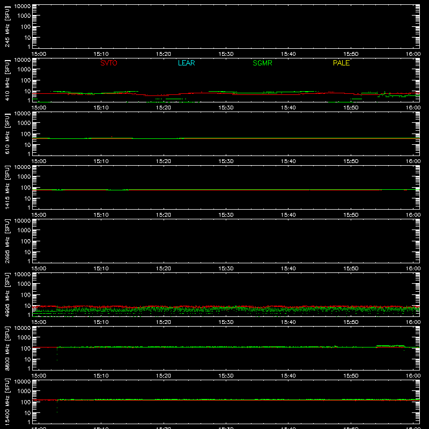Select the 610 MHz [SFU] axis label
The width and height of the screenshot is (429, 429).
[x=8, y=134]
